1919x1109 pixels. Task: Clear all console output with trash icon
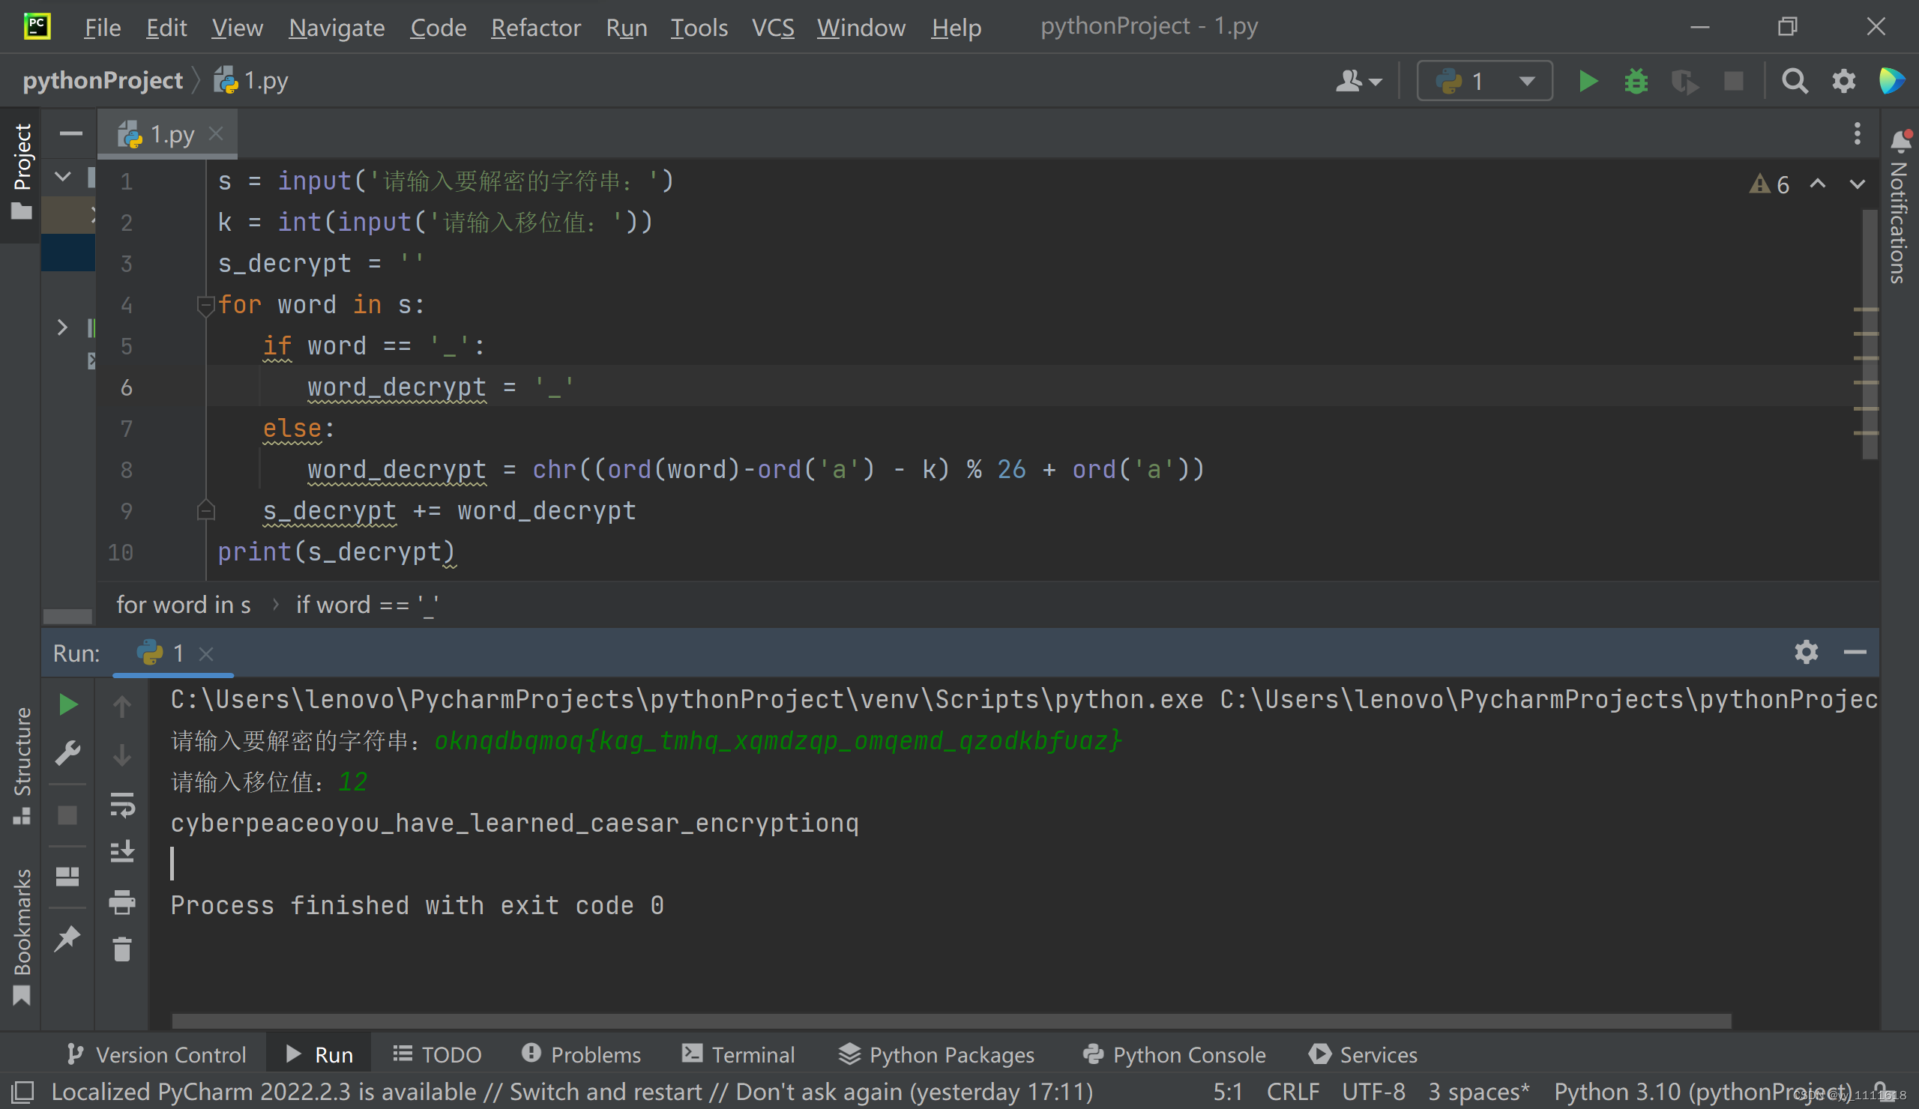122,950
